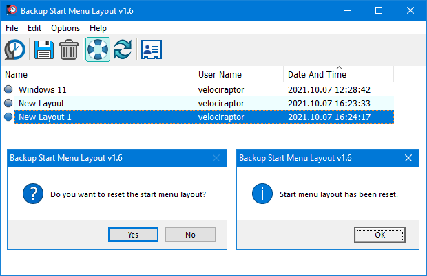The image size is (427, 276).
Task: Minimize the Backup Start Menu Layout window
Action: tap(348, 10)
